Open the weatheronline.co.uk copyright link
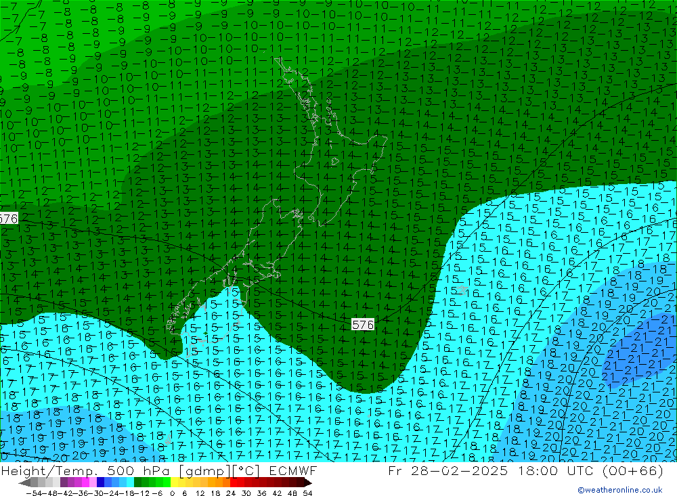This screenshot has width=677, height=496. (x=619, y=490)
